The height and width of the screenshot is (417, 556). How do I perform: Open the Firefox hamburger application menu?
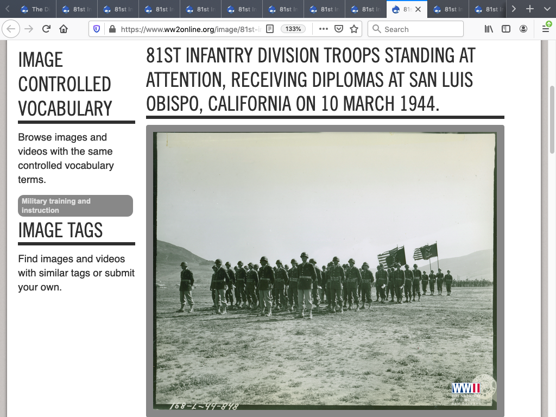click(546, 29)
